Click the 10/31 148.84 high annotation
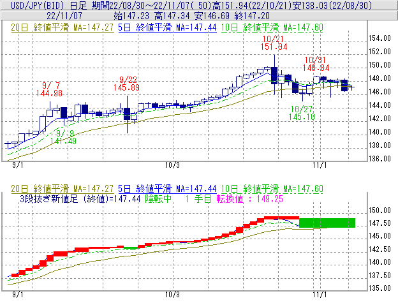Viewport: 398px width, 303px height. click(316, 64)
